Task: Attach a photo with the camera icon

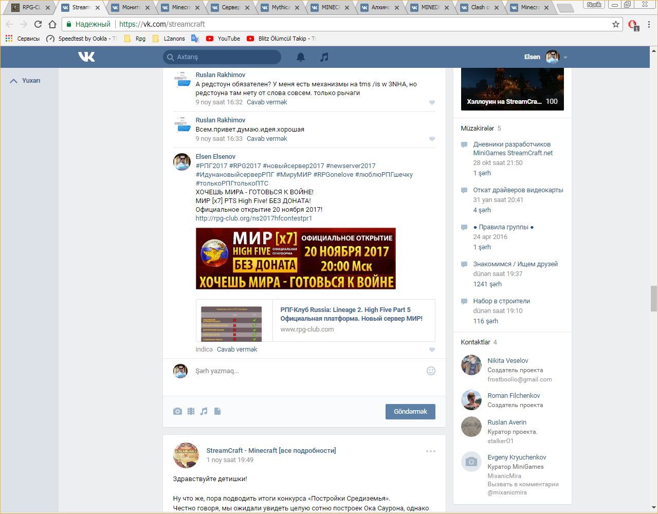Action: pos(177,411)
